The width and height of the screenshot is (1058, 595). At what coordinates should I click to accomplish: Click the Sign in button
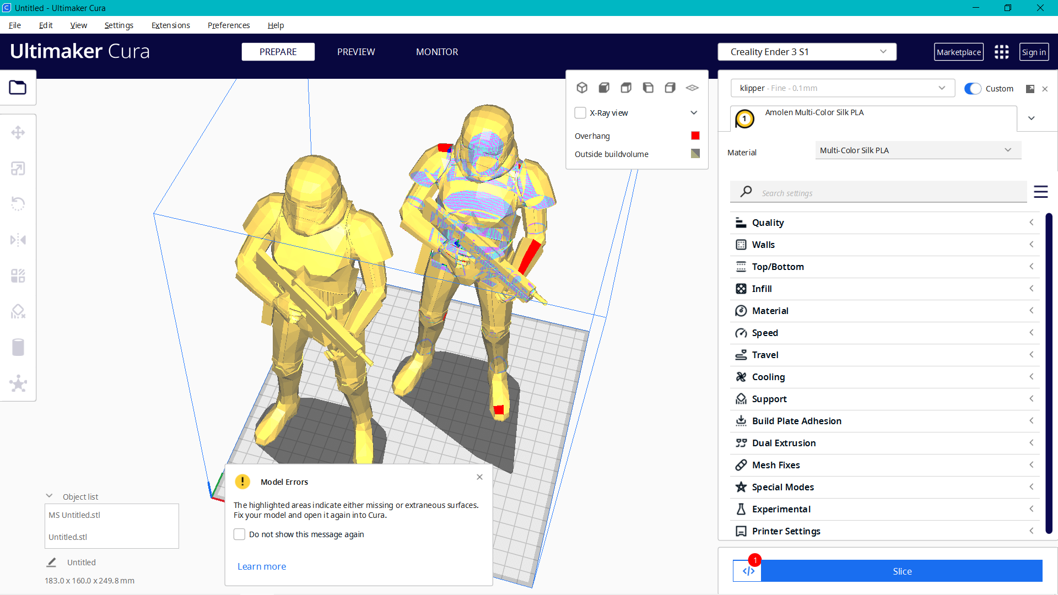pyautogui.click(x=1034, y=52)
